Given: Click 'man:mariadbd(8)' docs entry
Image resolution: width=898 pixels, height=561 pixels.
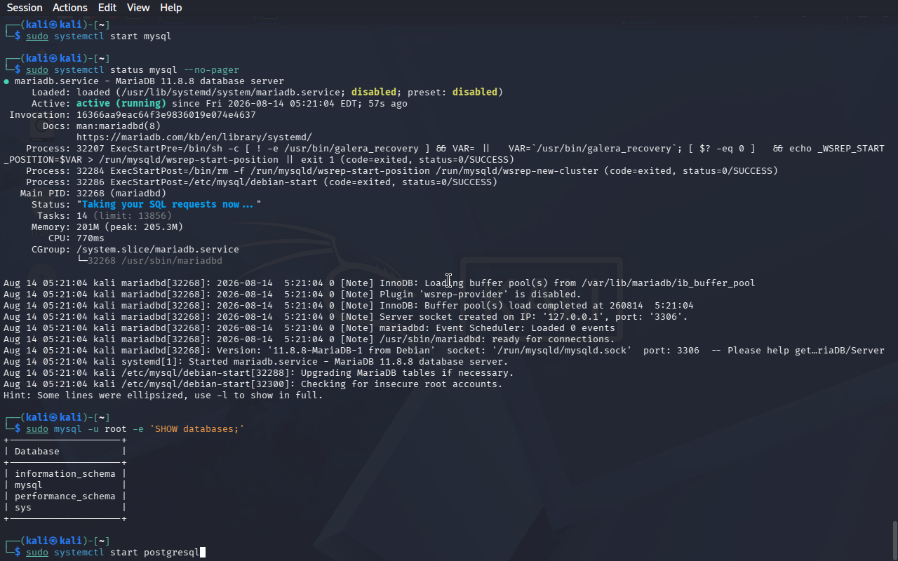Looking at the screenshot, I should (119, 126).
